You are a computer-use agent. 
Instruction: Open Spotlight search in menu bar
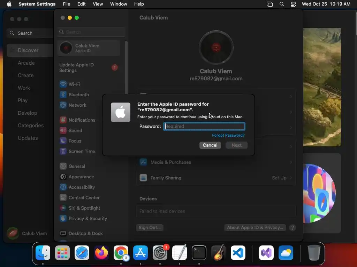[282, 4]
